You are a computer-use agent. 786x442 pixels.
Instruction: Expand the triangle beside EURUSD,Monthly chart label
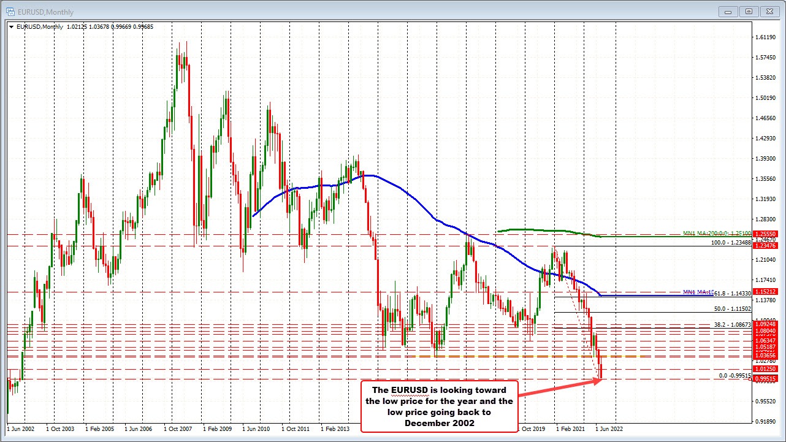tap(12, 26)
